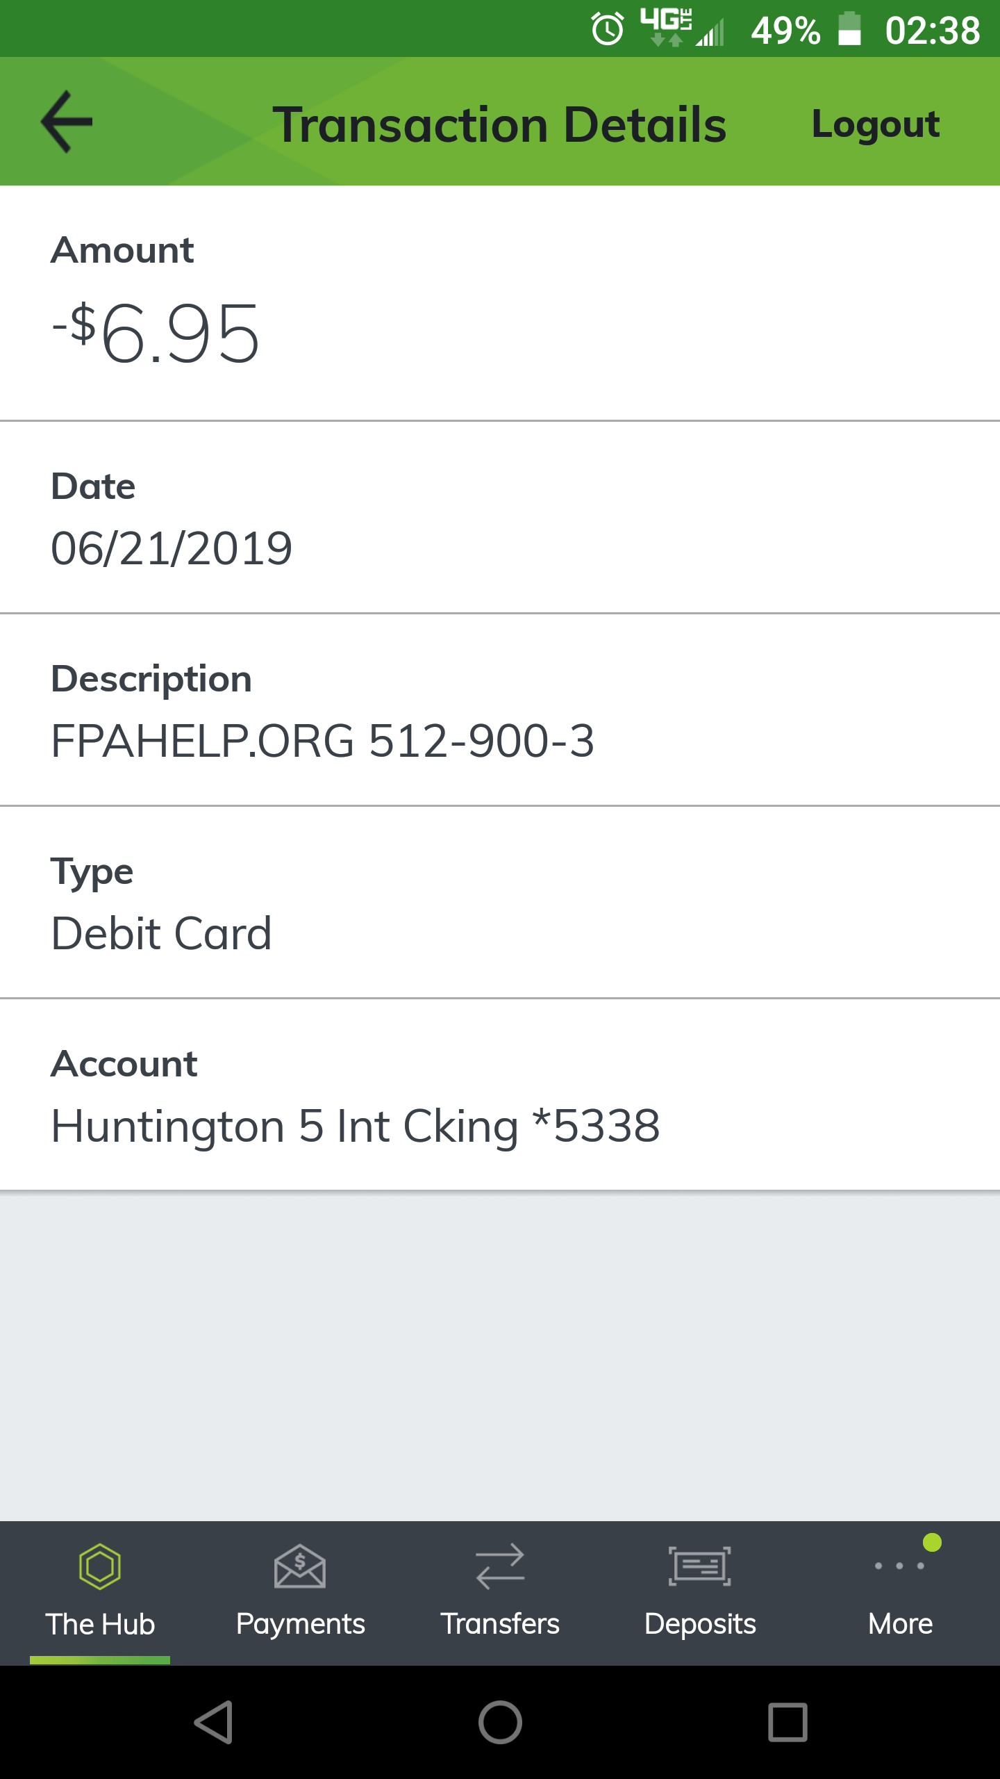Tap the Logout button

pos(876,125)
